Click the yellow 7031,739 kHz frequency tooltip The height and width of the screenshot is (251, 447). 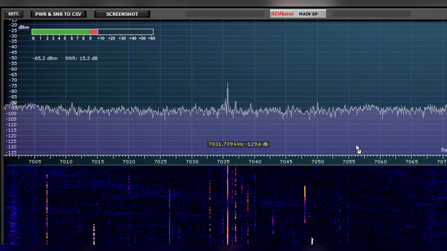pos(239,144)
